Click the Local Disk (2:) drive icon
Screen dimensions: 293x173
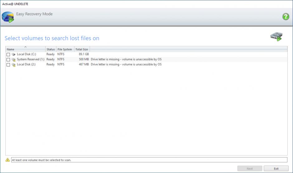[13, 65]
